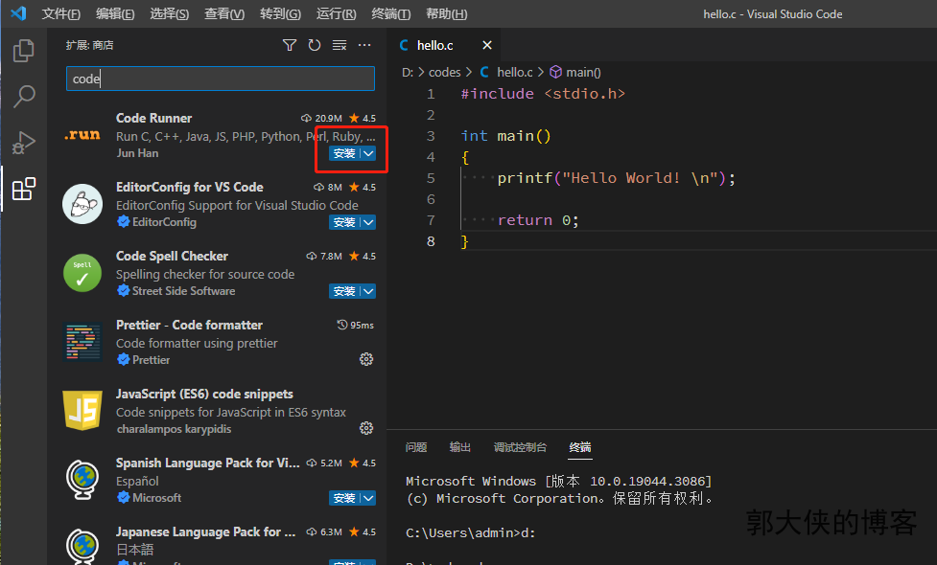Switch to the 问题 panel tab
937x565 pixels.
(x=416, y=447)
